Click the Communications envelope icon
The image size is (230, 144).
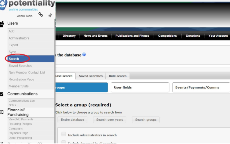coord(2,94)
